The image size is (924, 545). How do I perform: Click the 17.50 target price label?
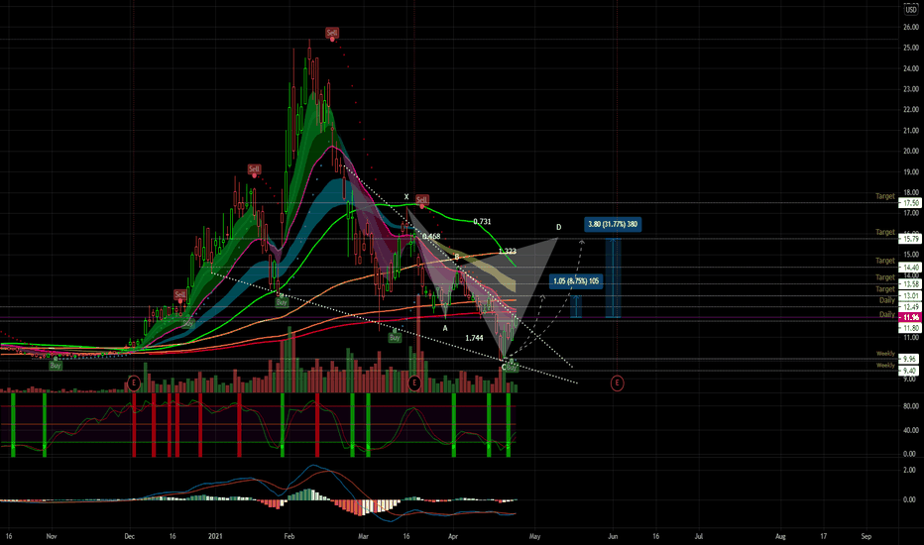pos(909,203)
